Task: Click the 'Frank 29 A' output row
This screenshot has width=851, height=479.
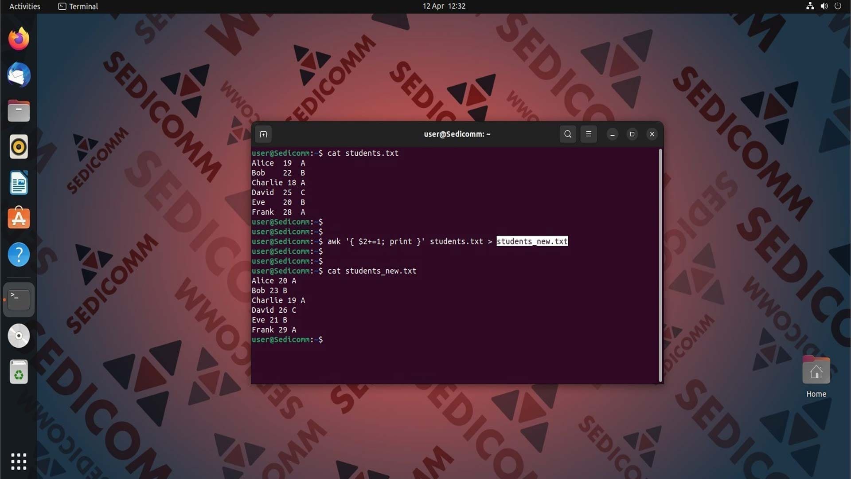Action: pos(274,330)
